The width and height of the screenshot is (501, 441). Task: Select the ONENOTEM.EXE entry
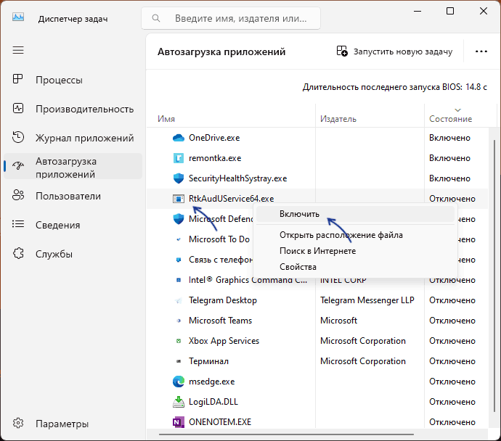click(220, 422)
